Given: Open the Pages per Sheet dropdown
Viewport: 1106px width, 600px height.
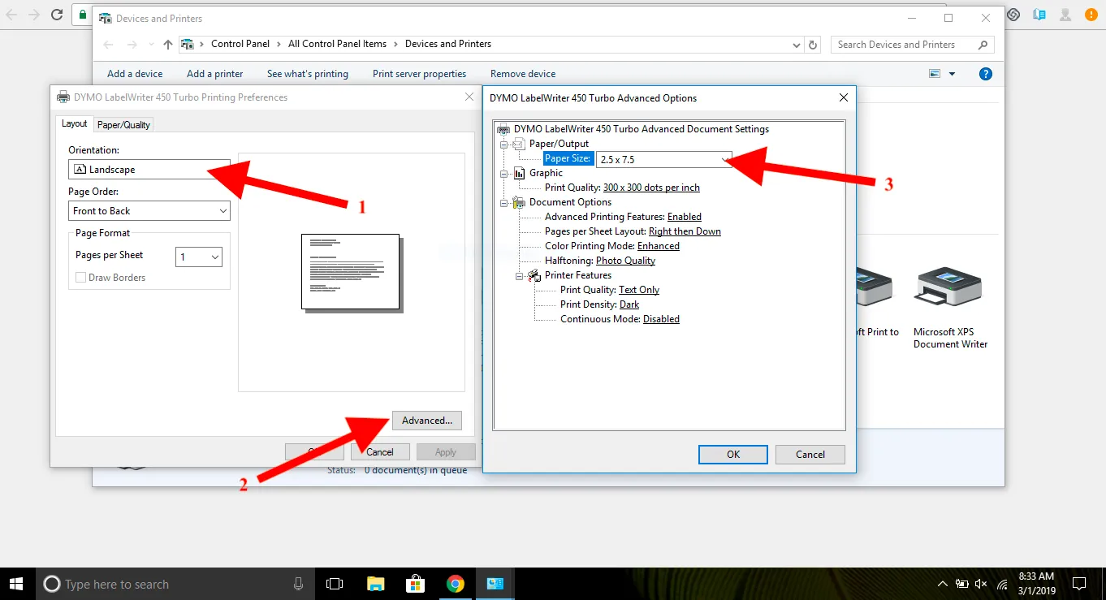Looking at the screenshot, I should click(x=199, y=257).
